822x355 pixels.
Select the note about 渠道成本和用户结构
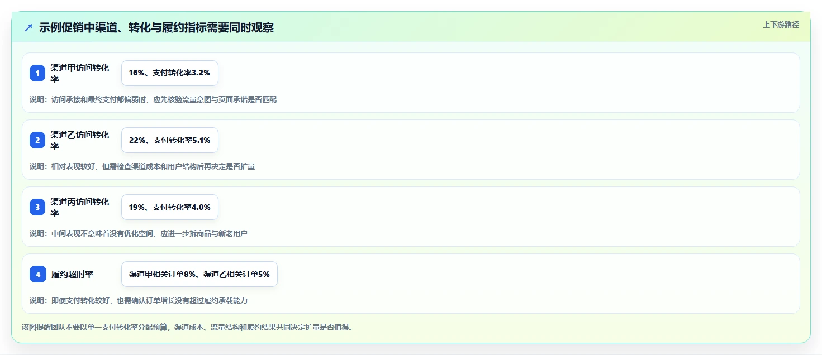coord(142,166)
